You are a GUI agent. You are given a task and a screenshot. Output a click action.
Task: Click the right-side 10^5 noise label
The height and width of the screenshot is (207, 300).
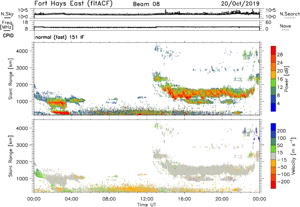tap(271, 10)
